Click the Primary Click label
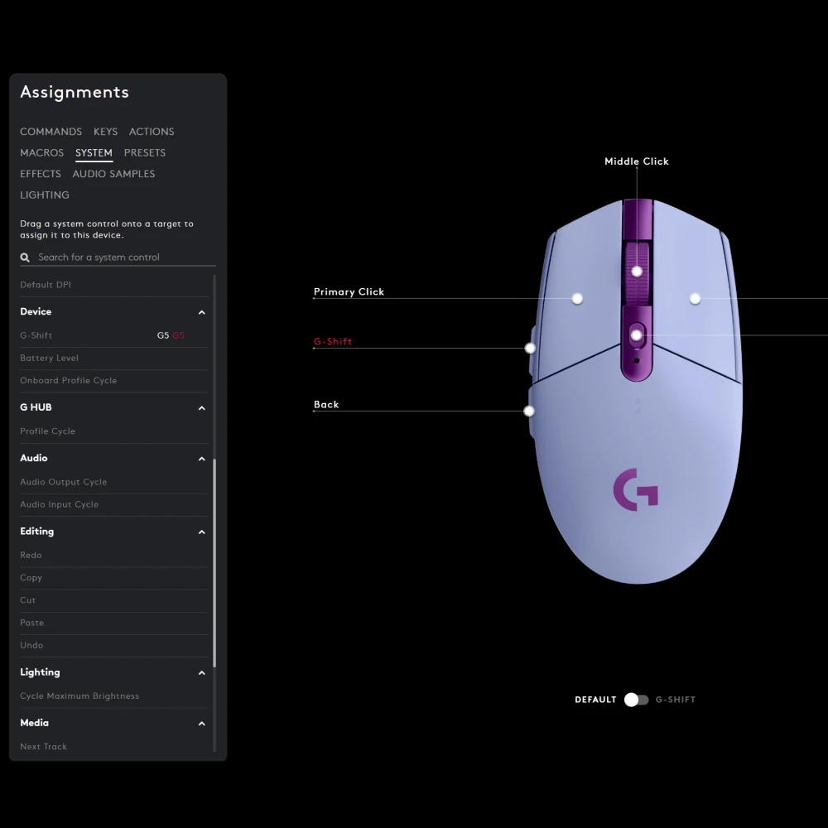The image size is (828, 828). pyautogui.click(x=349, y=291)
